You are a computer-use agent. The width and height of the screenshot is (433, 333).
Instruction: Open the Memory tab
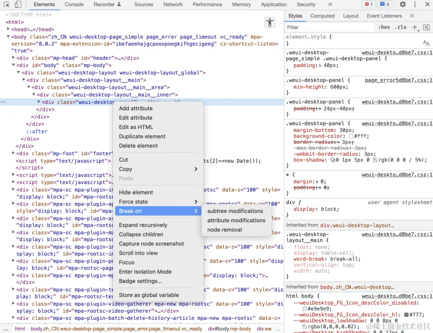241,4
